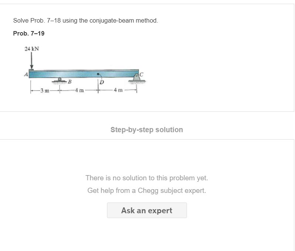Select the 24 kN load label

31,49
